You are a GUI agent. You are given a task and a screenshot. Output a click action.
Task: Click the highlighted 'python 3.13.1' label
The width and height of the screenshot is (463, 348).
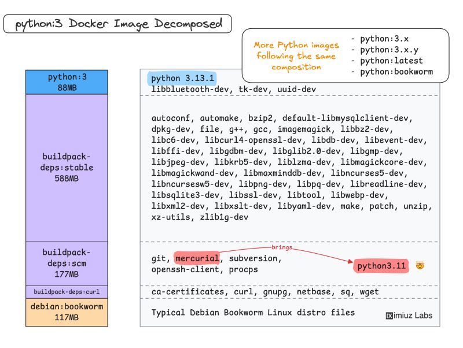[x=182, y=79]
